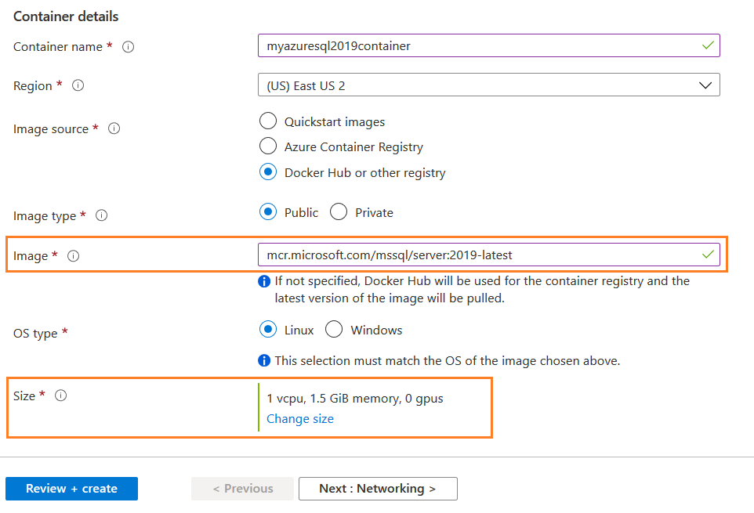Click info icon beside Size label

(x=60, y=396)
